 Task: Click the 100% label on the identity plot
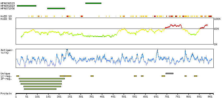tap(217, 19)
